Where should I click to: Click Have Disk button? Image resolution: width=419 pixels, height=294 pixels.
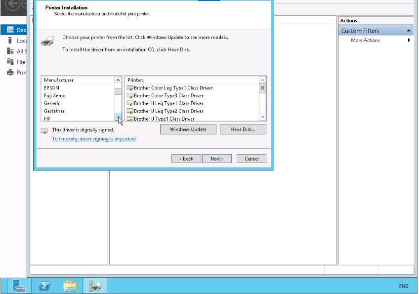pyautogui.click(x=243, y=129)
